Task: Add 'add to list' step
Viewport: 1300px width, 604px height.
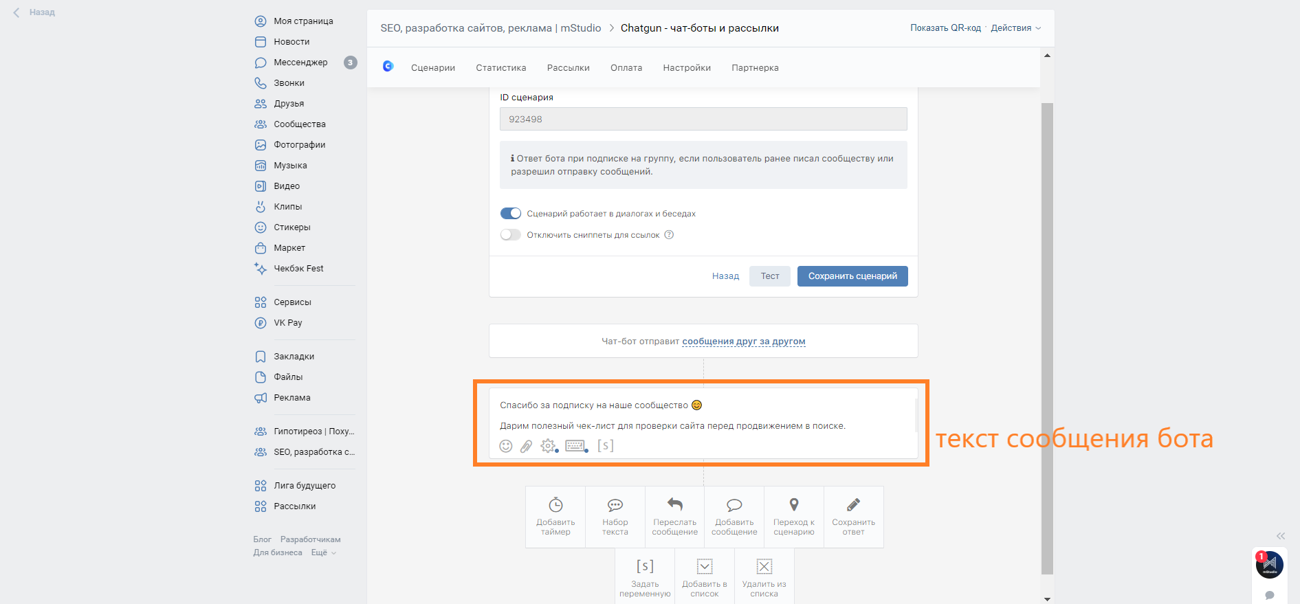Action: coord(705,577)
